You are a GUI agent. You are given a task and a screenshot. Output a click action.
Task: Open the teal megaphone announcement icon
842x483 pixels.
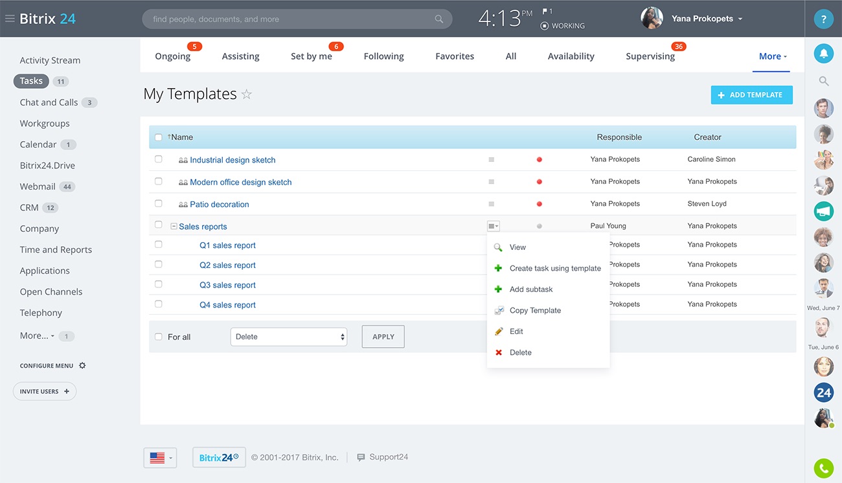[x=823, y=211]
